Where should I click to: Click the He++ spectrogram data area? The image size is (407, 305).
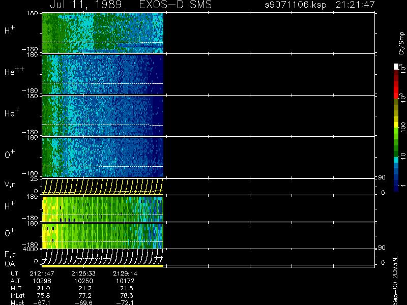click(103, 74)
